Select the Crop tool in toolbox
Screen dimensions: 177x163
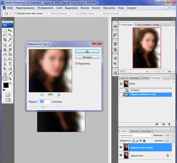click(x=5, y=39)
